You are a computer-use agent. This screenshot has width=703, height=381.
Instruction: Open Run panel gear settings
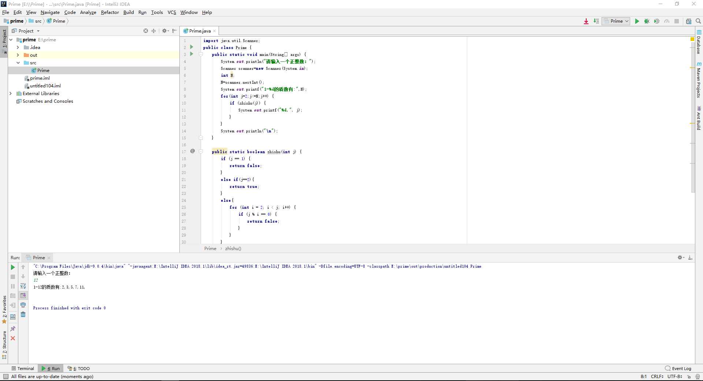[x=681, y=258]
